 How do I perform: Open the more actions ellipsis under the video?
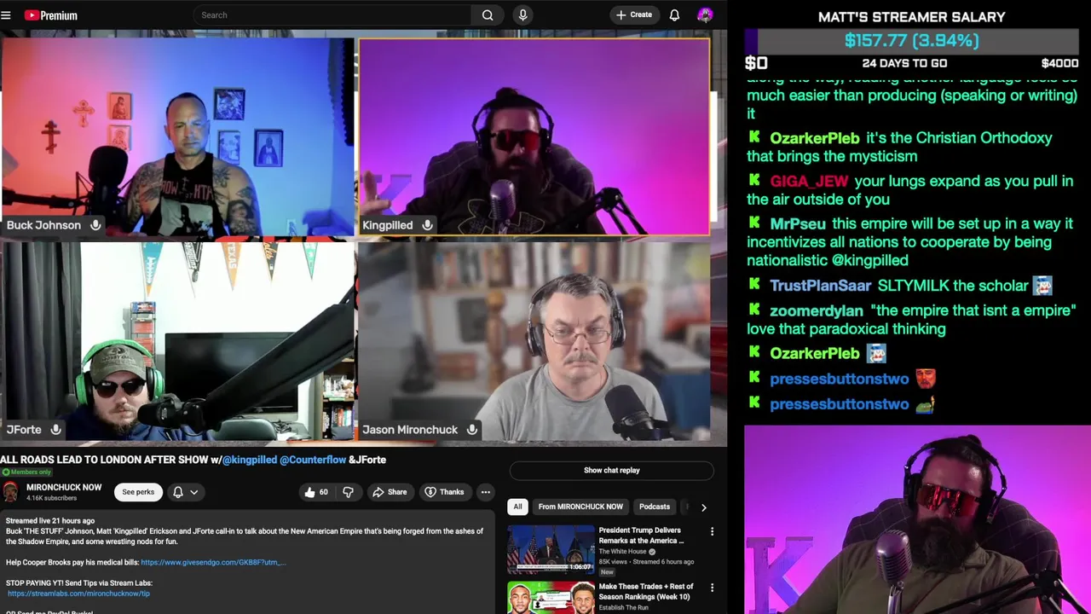tap(485, 492)
